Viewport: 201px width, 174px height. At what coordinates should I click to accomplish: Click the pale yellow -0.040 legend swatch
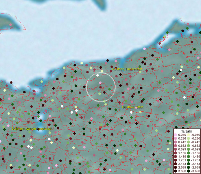[x=189, y=135]
